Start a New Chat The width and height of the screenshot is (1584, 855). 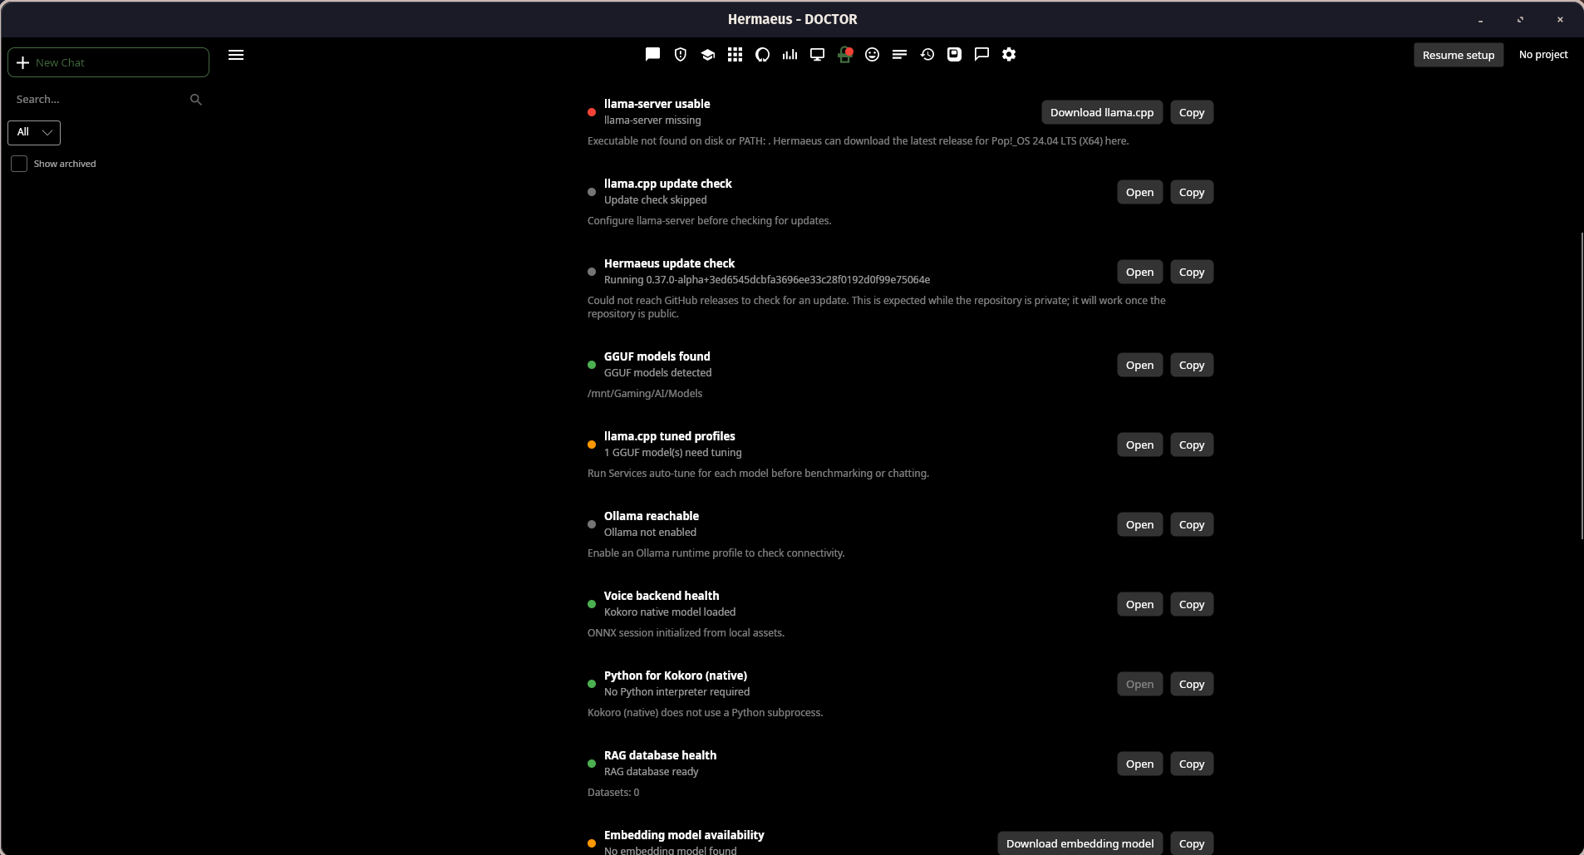(108, 62)
